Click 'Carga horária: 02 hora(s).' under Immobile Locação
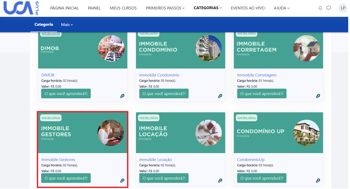The width and height of the screenshot is (350, 189). tap(158, 165)
